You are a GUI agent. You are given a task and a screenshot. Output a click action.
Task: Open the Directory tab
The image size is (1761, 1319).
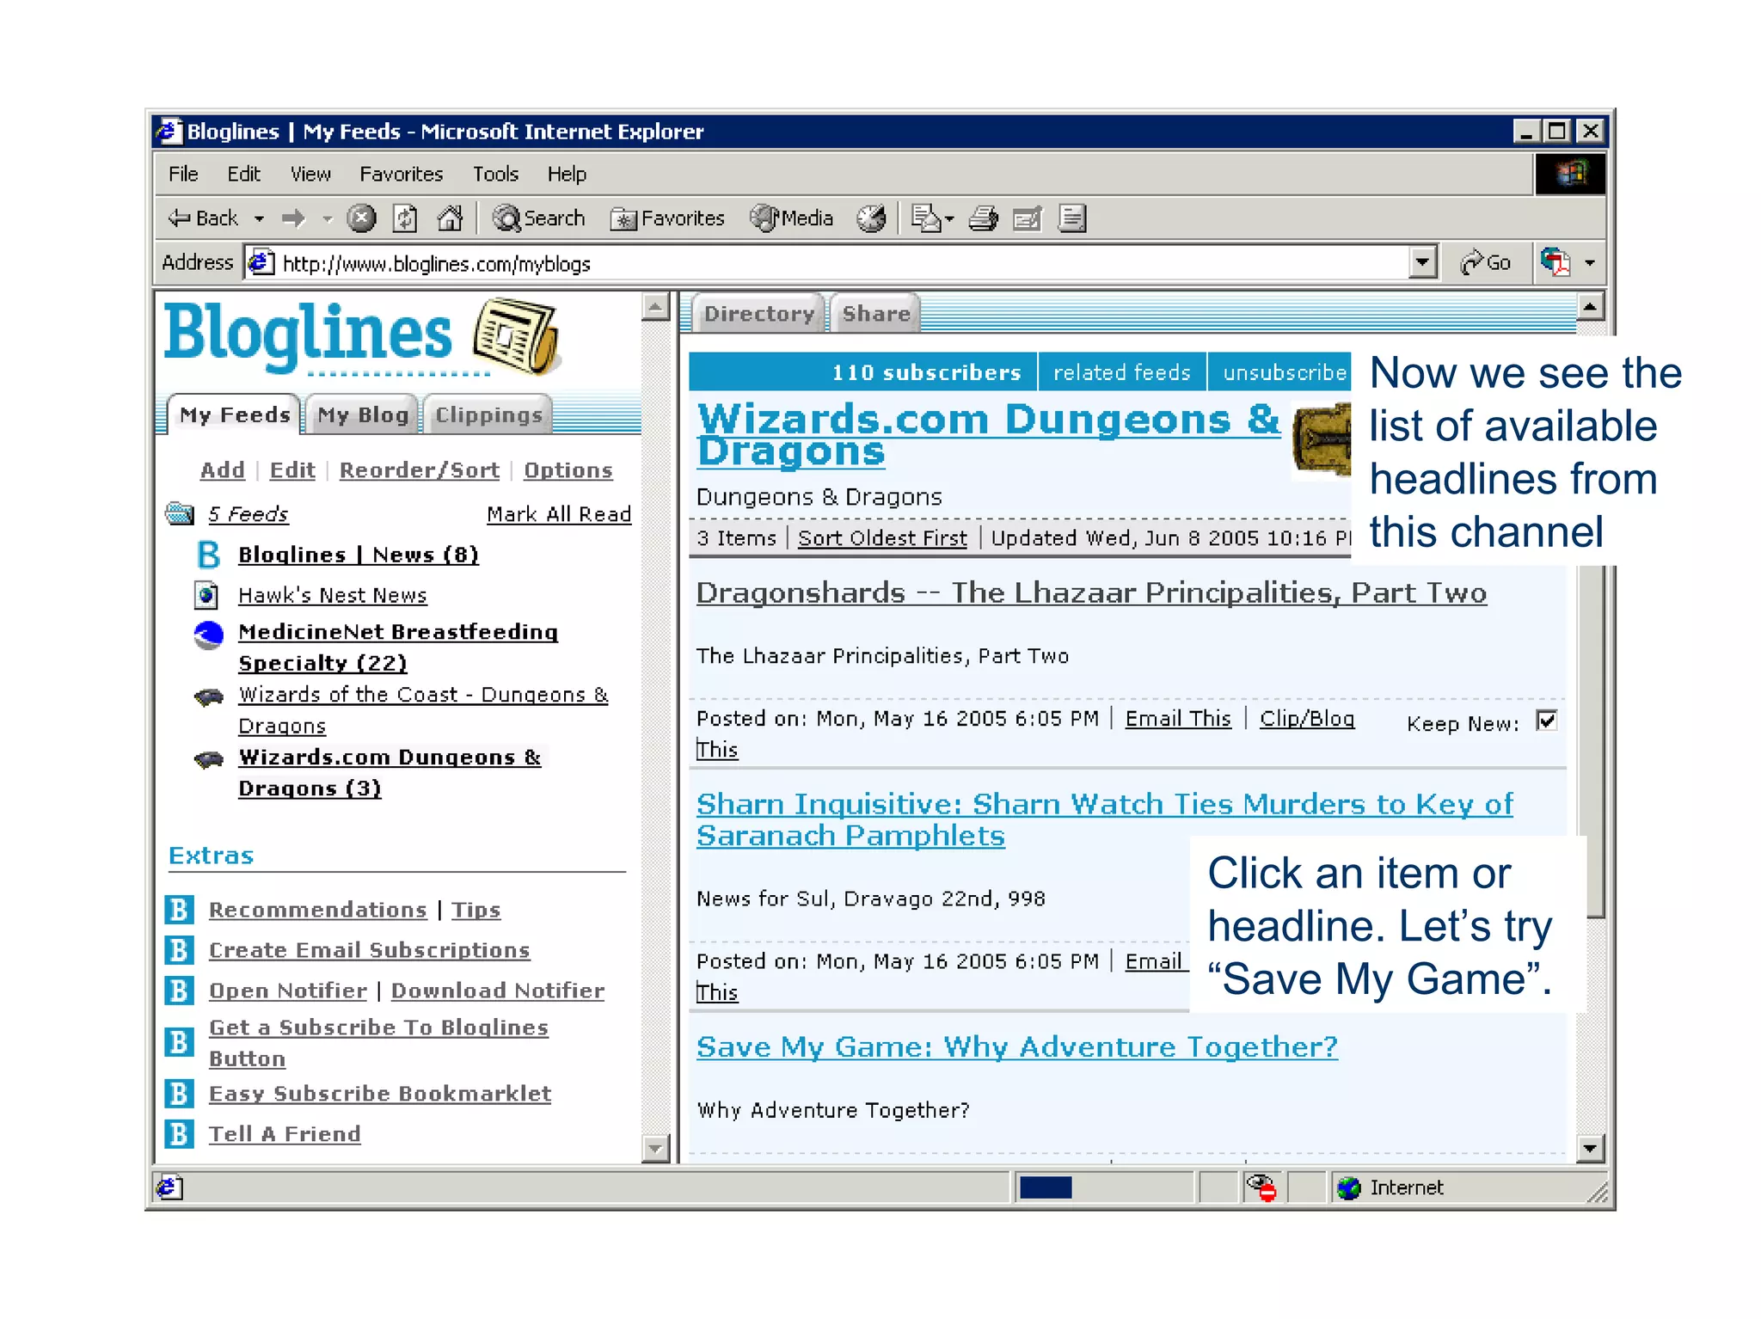pos(759,313)
